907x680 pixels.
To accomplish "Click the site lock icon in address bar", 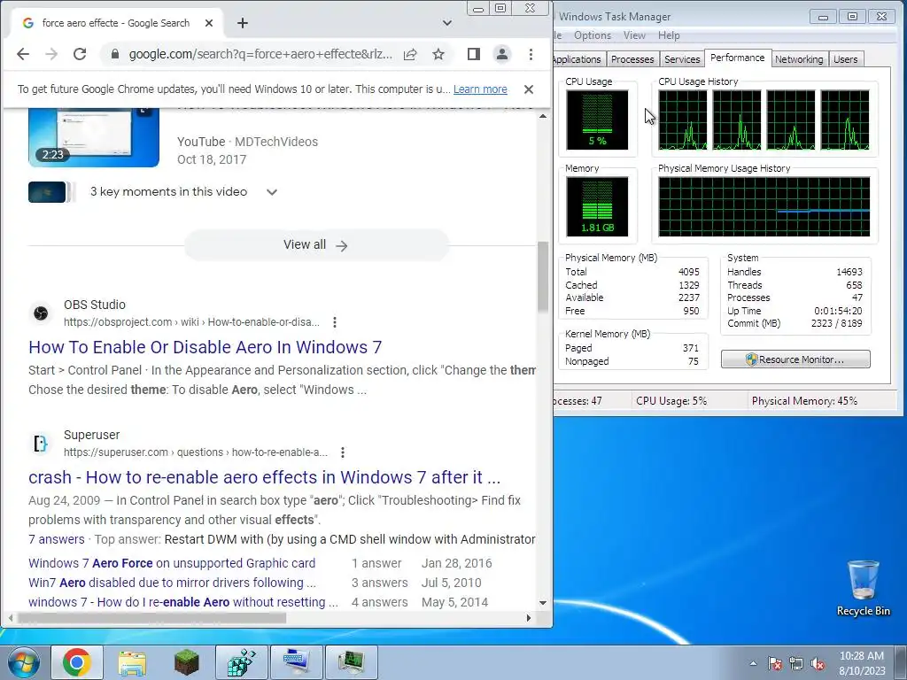I will (114, 54).
